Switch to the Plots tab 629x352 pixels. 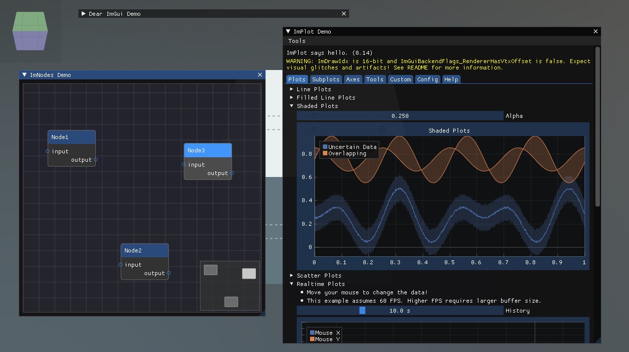click(297, 79)
